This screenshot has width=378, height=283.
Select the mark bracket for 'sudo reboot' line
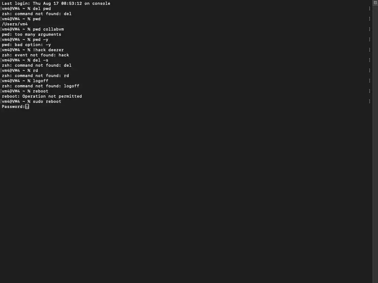[370, 101]
